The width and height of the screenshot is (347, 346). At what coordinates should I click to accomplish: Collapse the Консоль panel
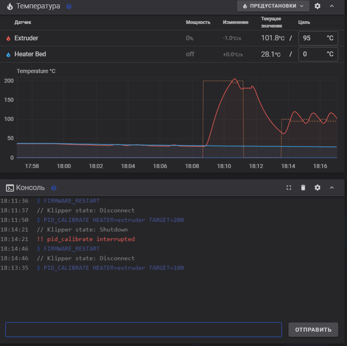tap(332, 188)
